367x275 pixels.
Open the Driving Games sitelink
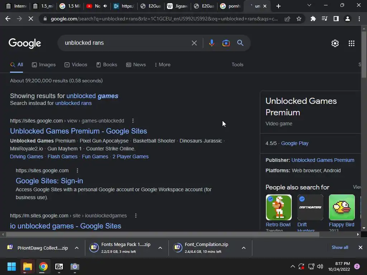[x=27, y=156]
